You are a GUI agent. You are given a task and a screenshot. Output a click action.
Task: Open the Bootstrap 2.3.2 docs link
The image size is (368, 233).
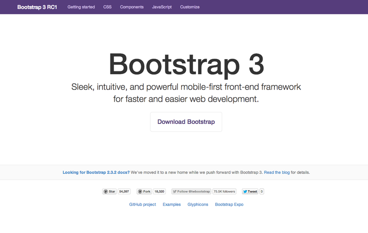pos(96,172)
